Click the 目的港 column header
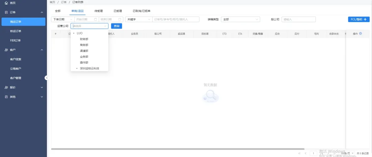This screenshot has width=372, height=157. tap(205, 34)
